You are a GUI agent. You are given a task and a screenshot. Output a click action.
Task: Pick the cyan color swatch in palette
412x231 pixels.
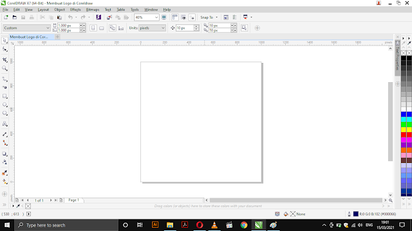[x=404, y=119]
